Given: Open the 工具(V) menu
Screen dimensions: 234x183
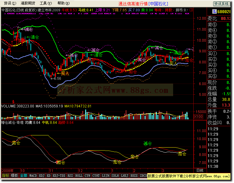Looking at the screenshot, I should (46, 3).
